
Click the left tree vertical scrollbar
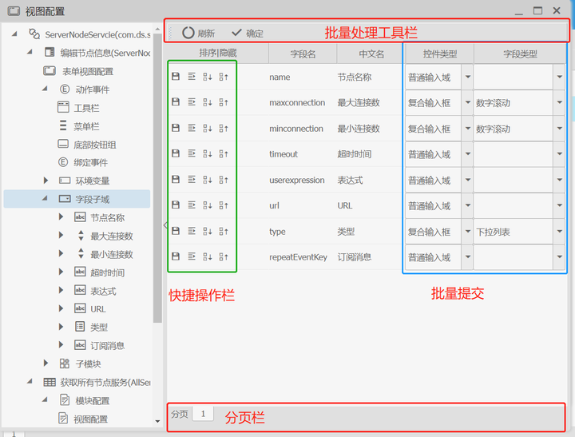[x=157, y=177]
